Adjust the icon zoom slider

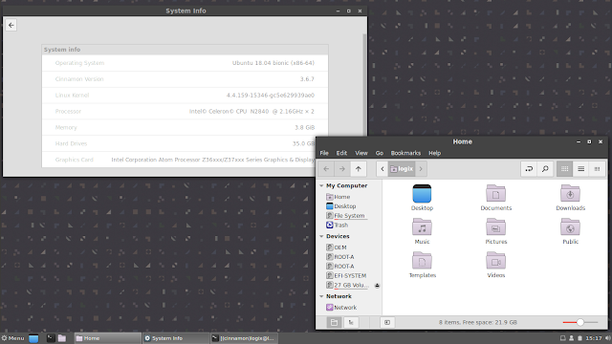click(580, 323)
